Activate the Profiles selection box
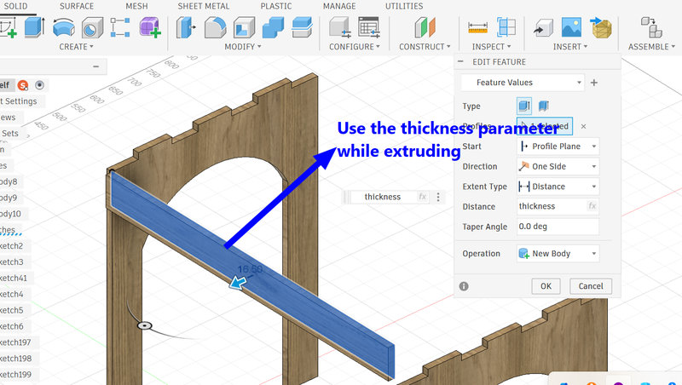This screenshot has width=682, height=385. (545, 126)
